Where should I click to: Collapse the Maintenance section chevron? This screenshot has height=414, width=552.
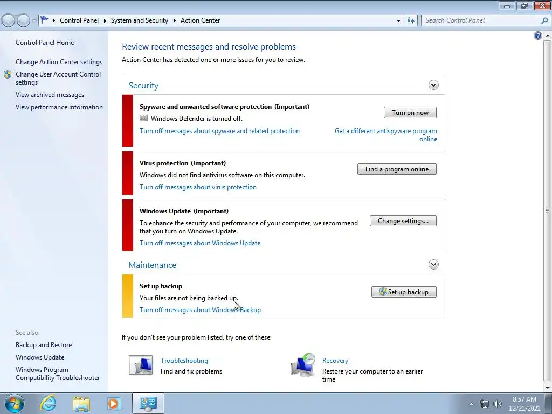(x=433, y=264)
